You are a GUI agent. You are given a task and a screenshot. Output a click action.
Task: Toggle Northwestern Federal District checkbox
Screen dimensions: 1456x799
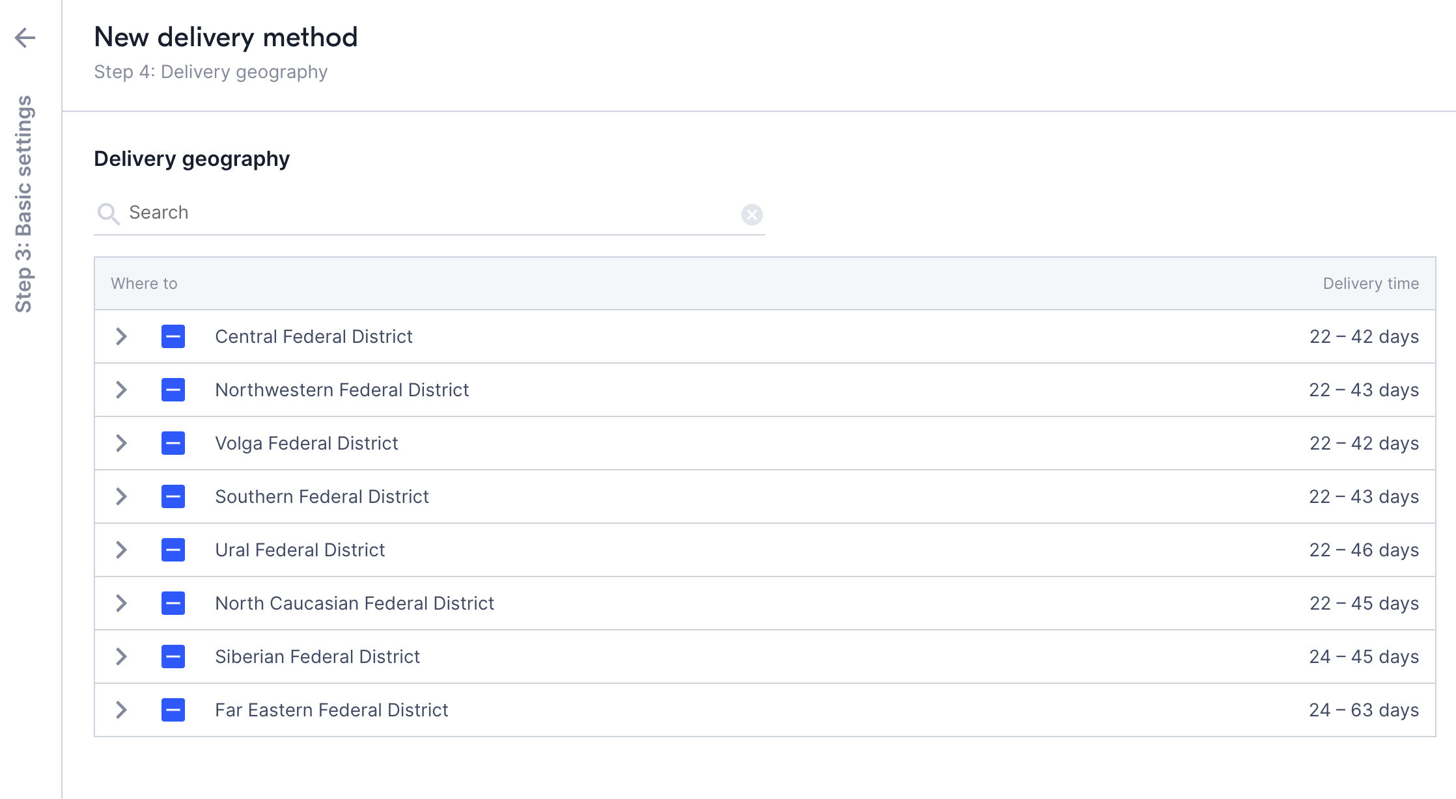coord(173,390)
